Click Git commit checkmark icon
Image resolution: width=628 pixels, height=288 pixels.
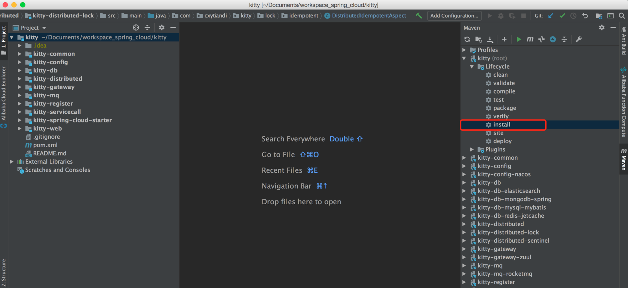point(562,16)
